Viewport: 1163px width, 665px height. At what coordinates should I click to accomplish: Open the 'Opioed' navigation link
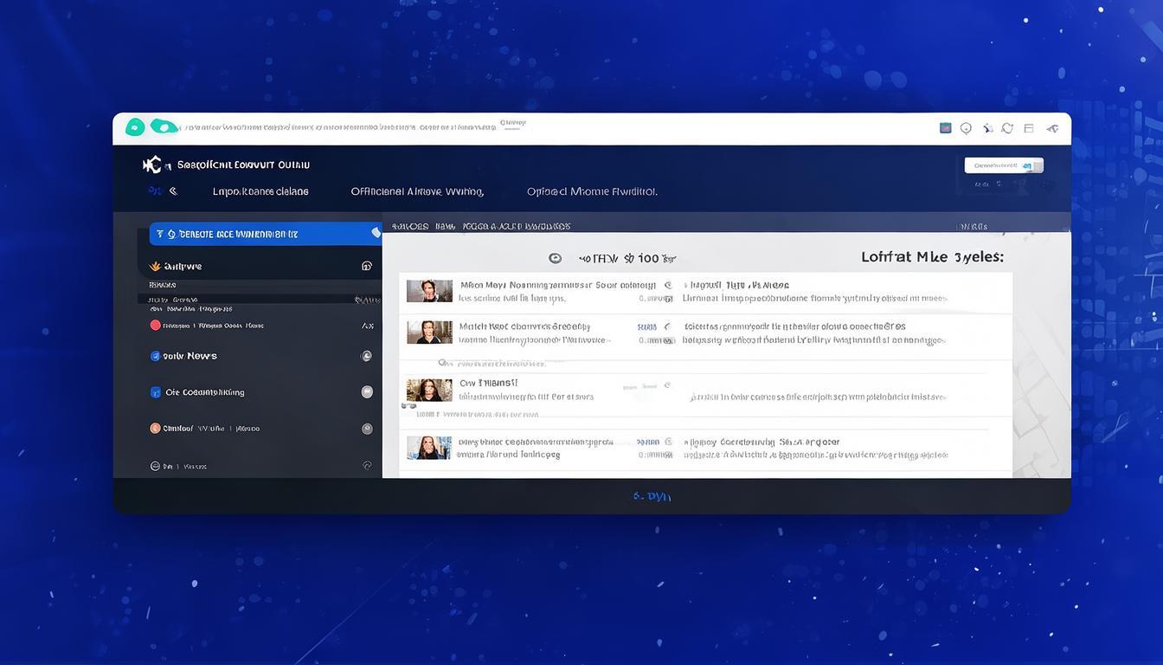(592, 191)
